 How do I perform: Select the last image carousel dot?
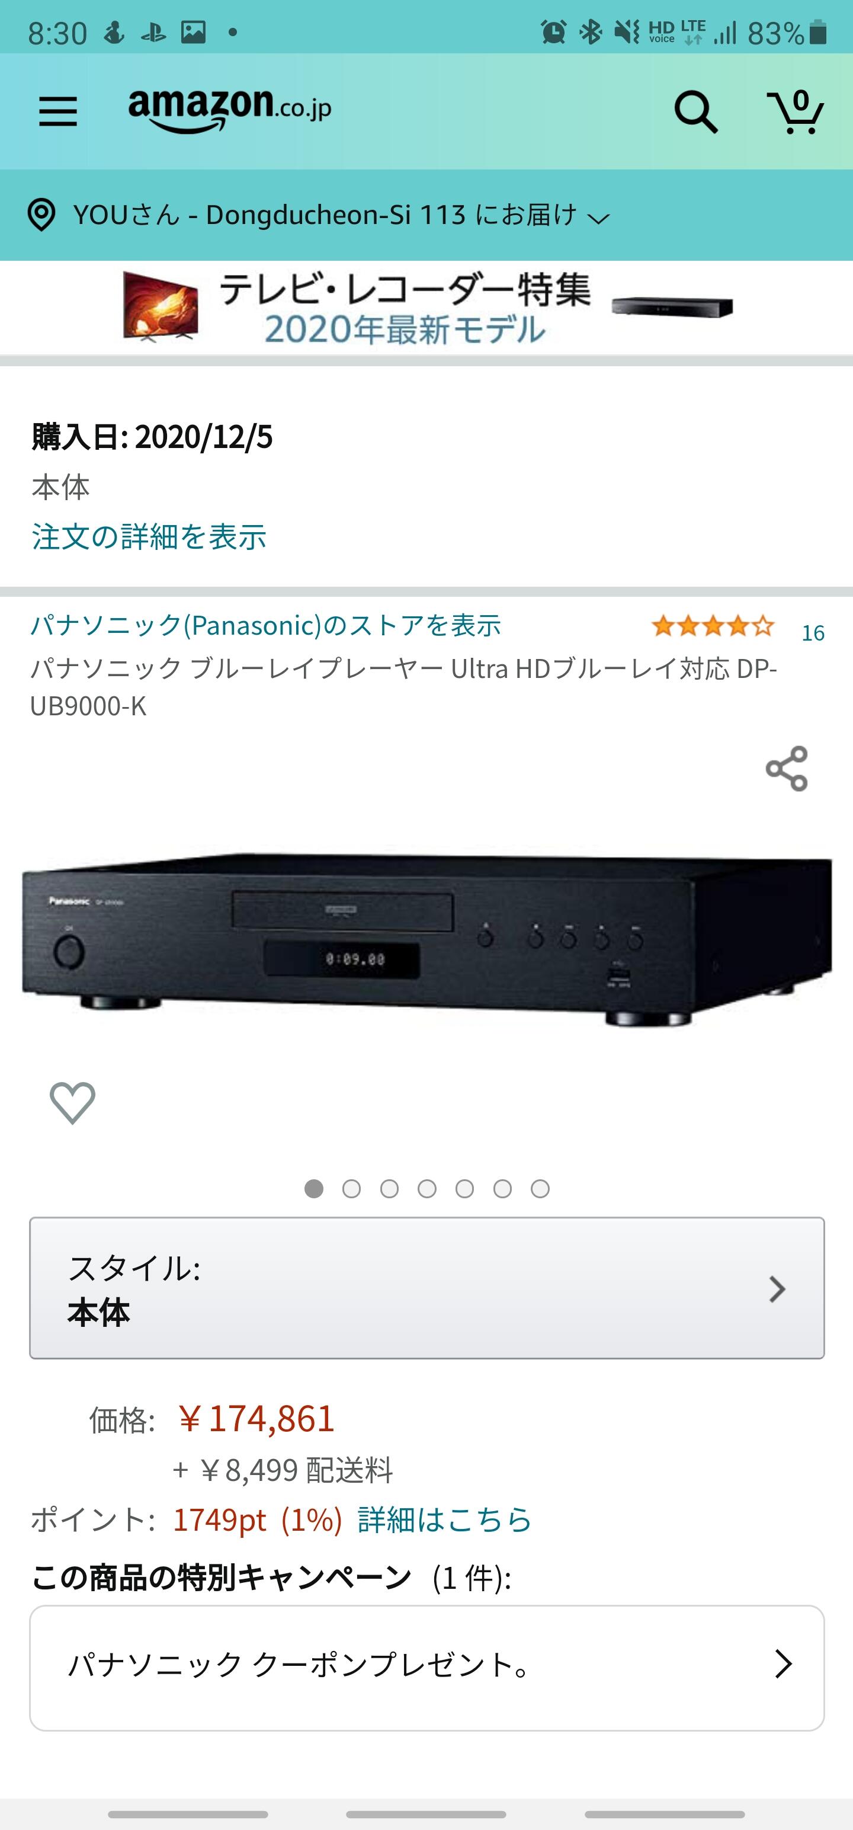540,1189
